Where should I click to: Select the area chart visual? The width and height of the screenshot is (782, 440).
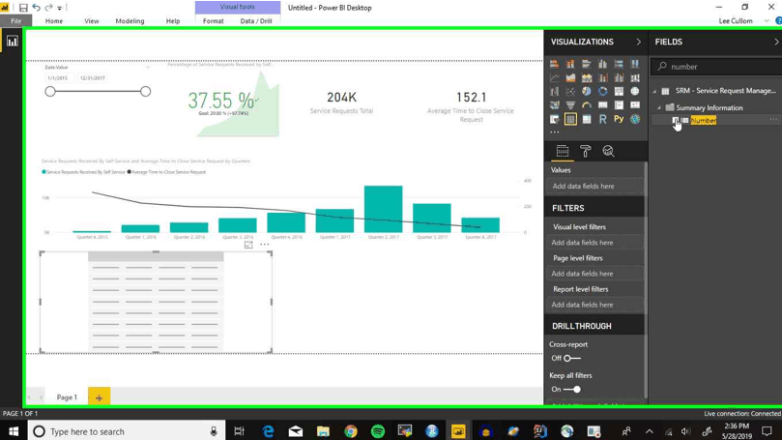pos(570,77)
